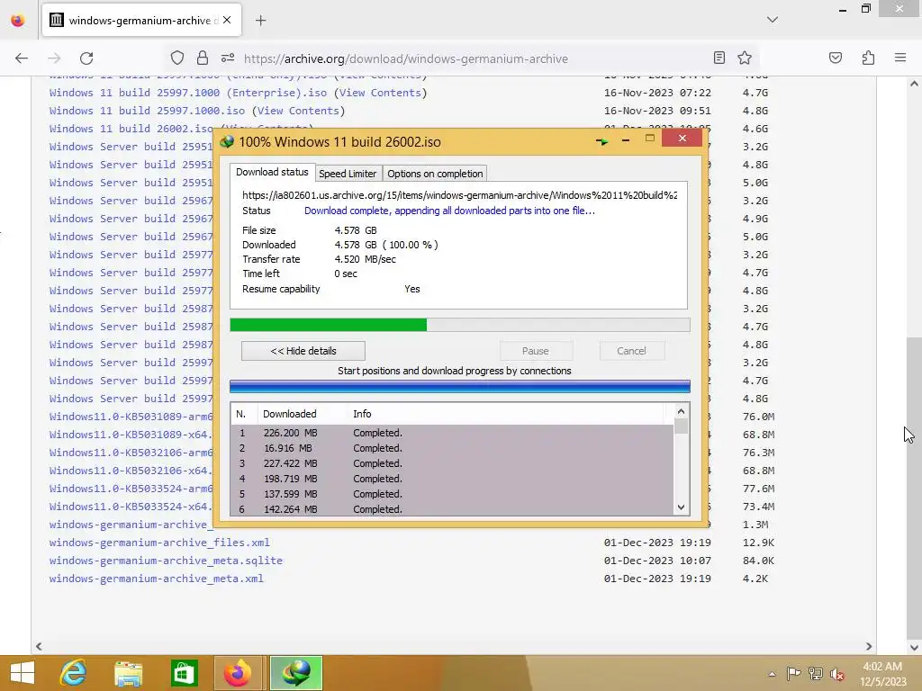Open File Explorer from taskbar
This screenshot has height=691, width=922.
(128, 673)
